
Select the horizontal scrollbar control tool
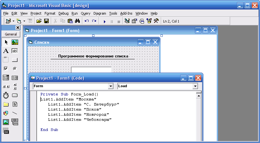click(x=6, y=87)
